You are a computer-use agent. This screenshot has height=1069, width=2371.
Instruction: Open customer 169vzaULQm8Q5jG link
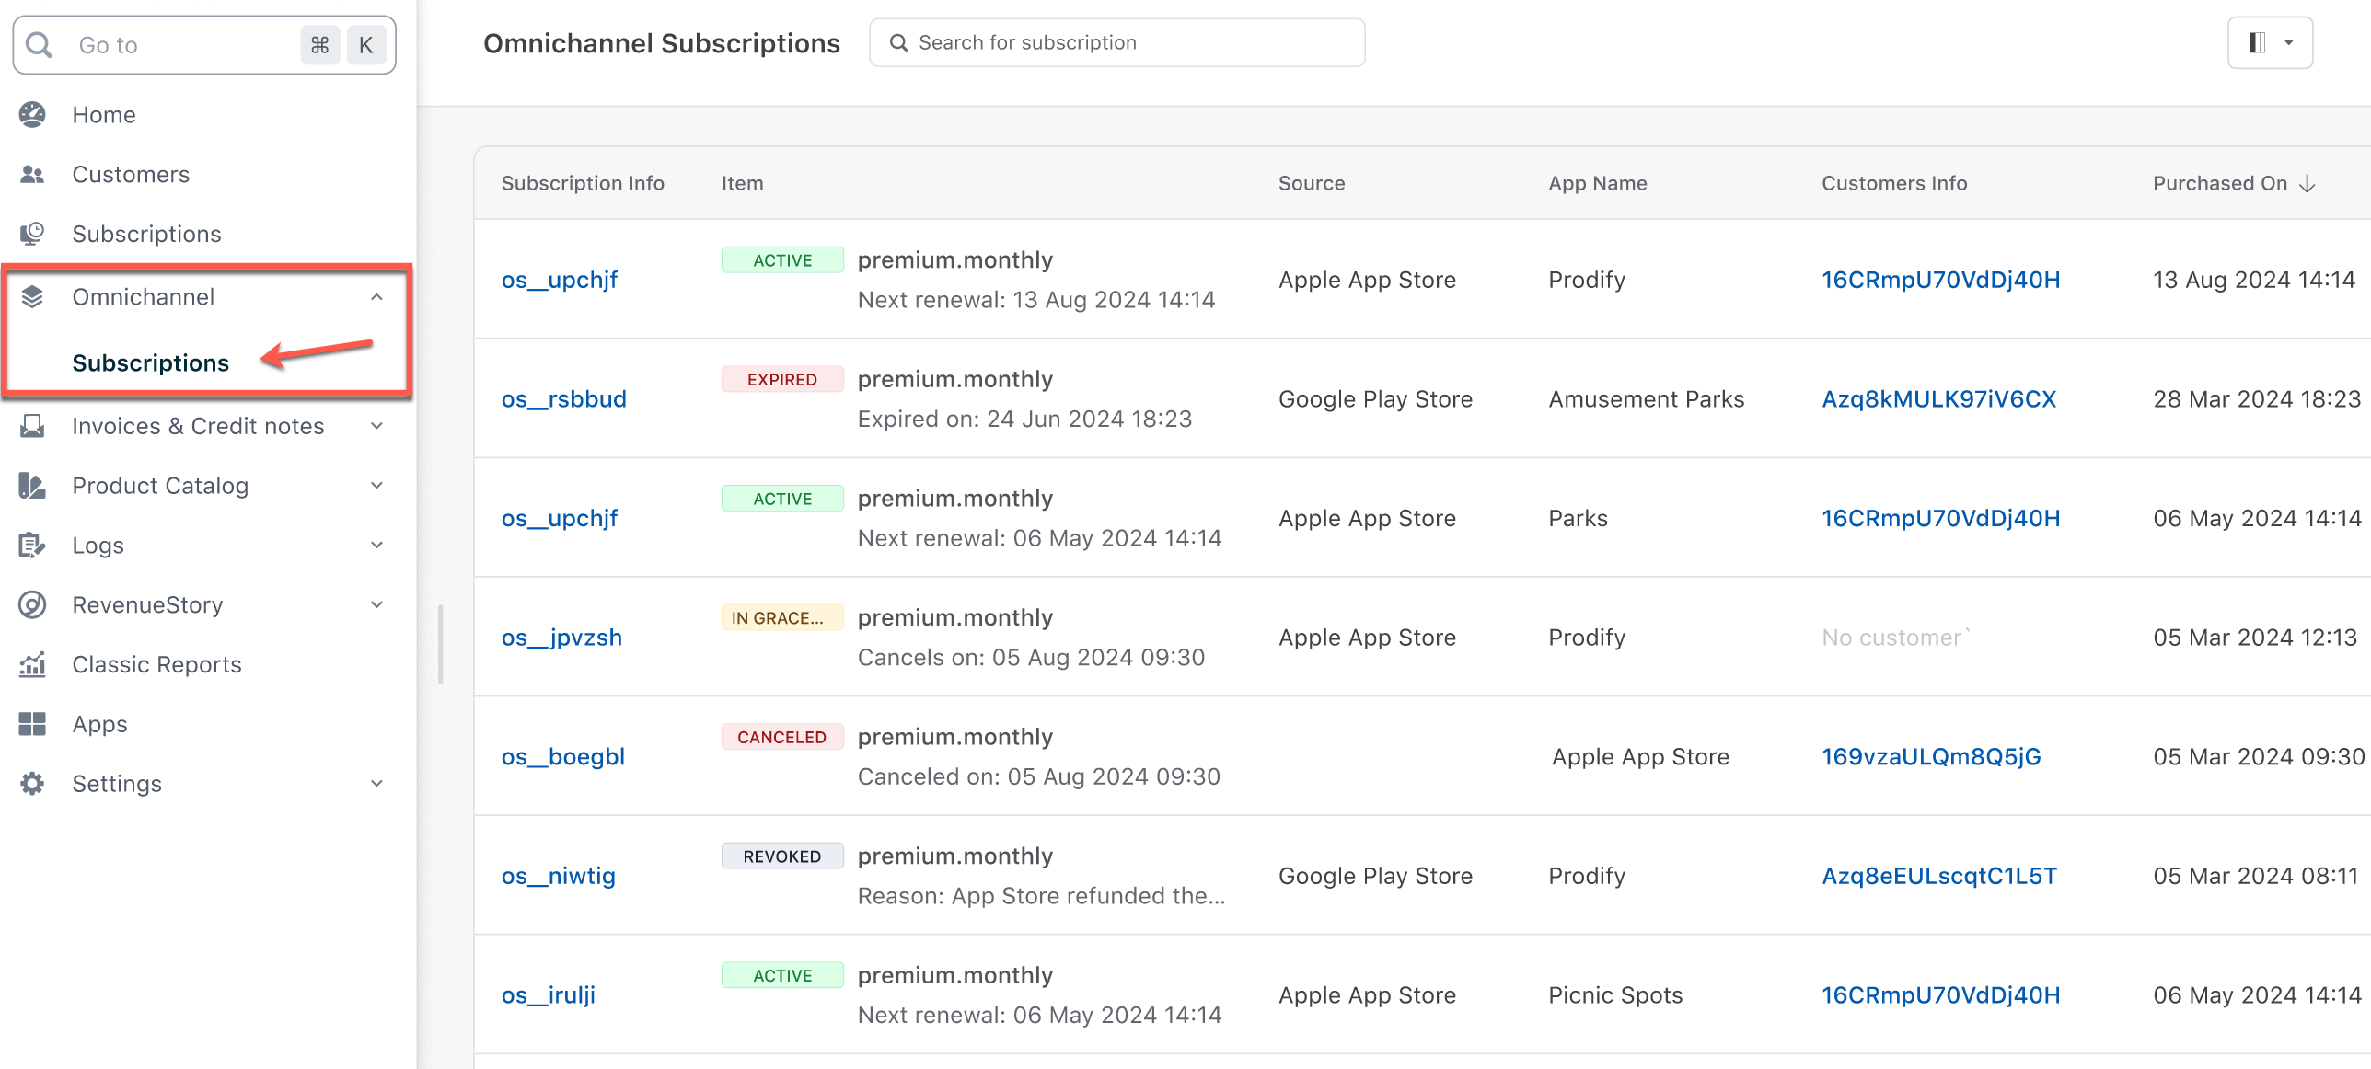click(x=1930, y=757)
